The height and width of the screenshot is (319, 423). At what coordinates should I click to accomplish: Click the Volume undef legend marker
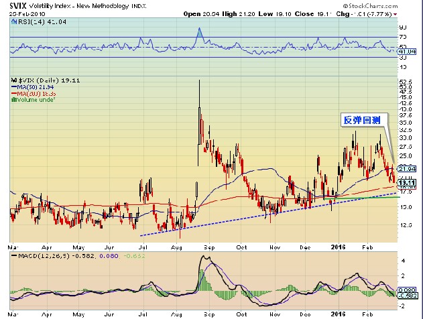(x=12, y=98)
